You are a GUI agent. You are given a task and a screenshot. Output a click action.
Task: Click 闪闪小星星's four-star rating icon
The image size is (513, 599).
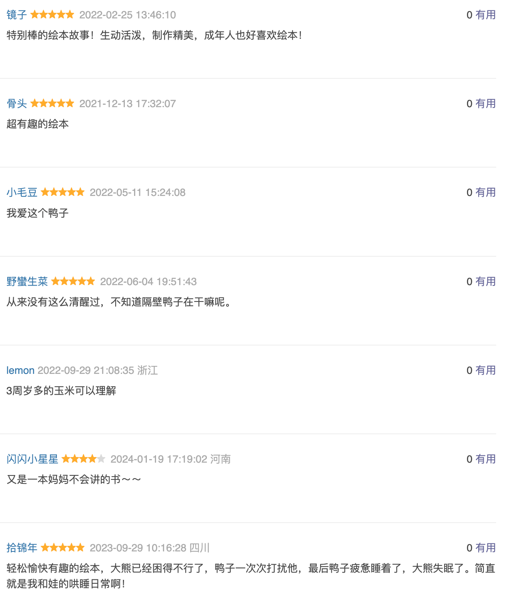click(84, 459)
